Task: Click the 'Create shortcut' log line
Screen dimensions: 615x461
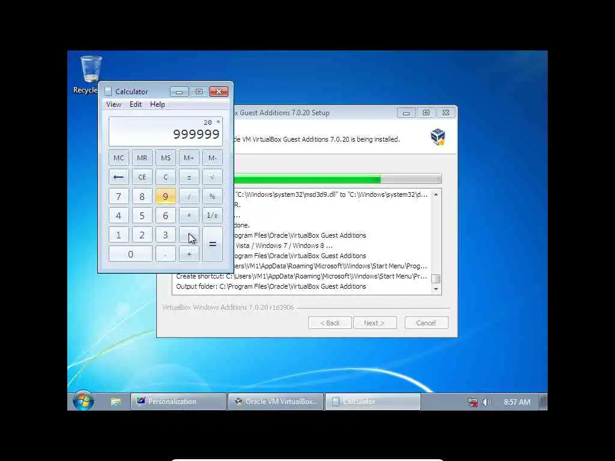Action: coord(301,276)
